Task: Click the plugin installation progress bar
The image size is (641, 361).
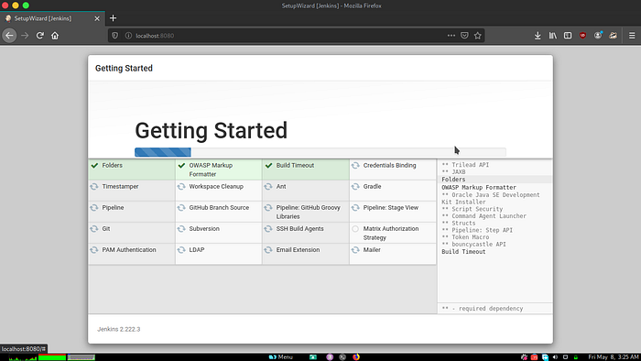Action: coord(320,152)
